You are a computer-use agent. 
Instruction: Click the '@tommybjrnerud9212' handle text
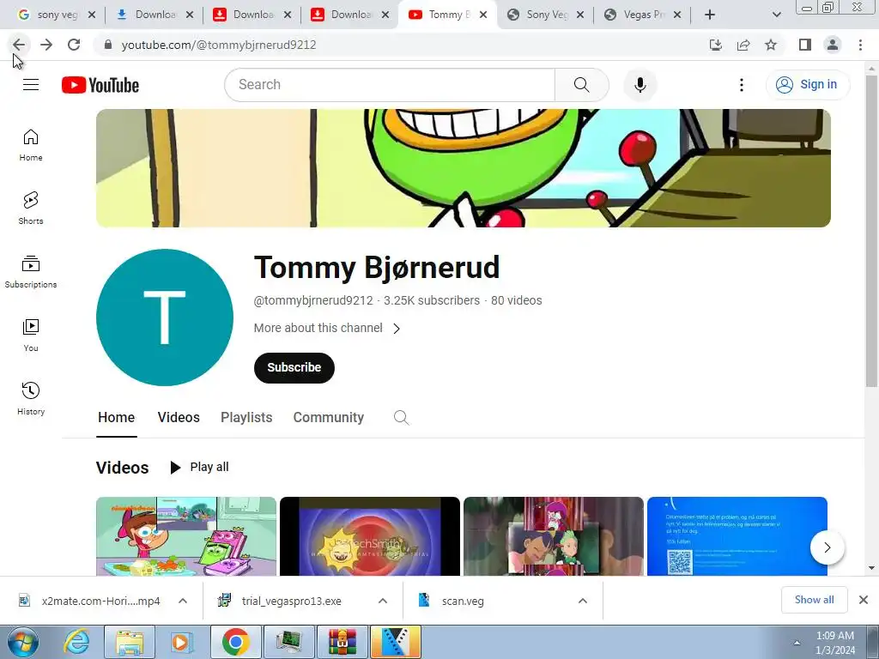pyautogui.click(x=313, y=300)
